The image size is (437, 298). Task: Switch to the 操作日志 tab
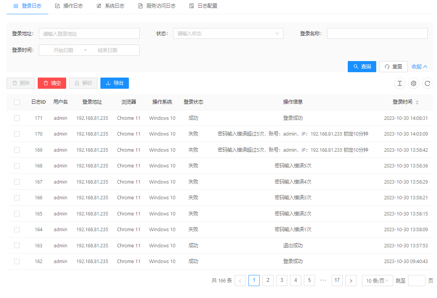click(x=69, y=6)
